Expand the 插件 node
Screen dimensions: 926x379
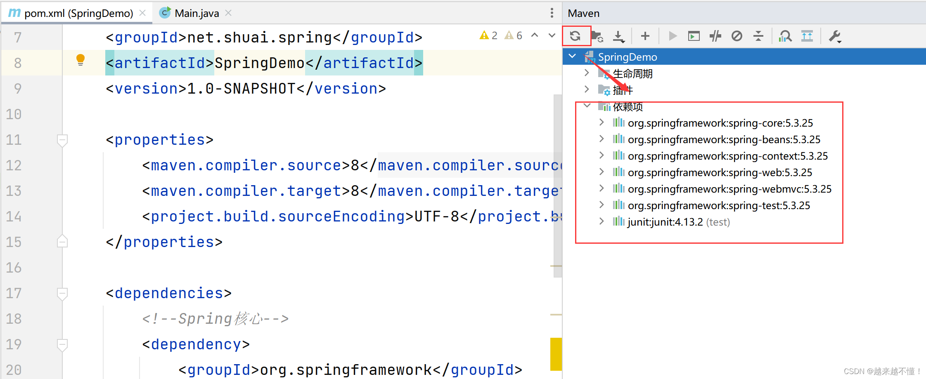(x=587, y=89)
